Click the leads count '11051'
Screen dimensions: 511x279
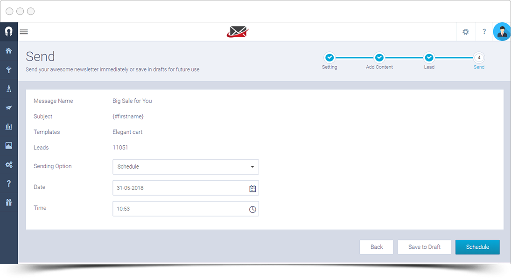point(120,148)
